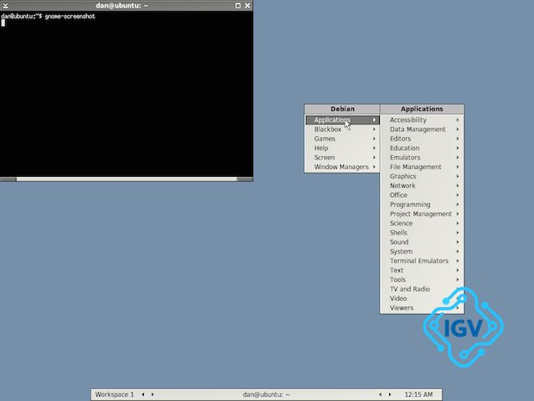
Task: Click the terminal window bottom handle bar
Action: click(127, 179)
